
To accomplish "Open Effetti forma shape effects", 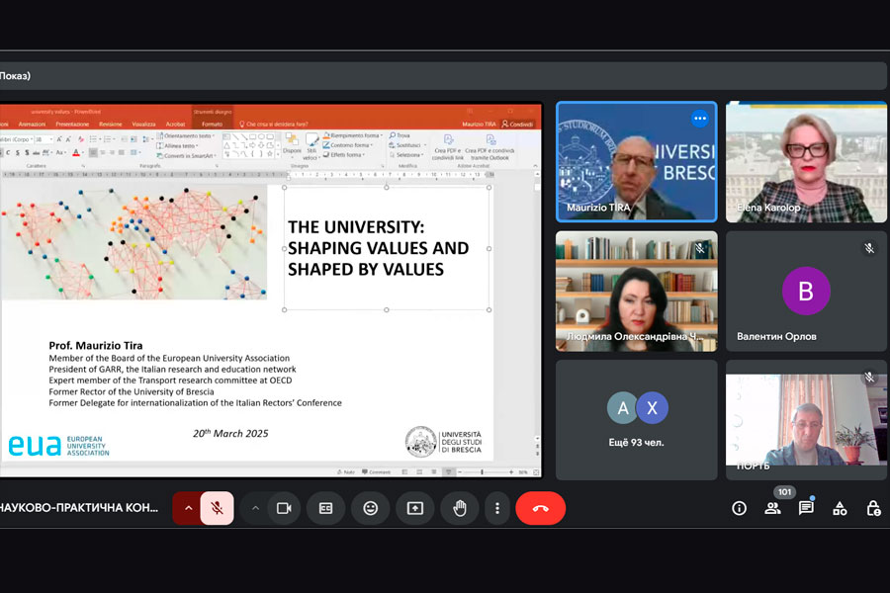I will pos(343,154).
